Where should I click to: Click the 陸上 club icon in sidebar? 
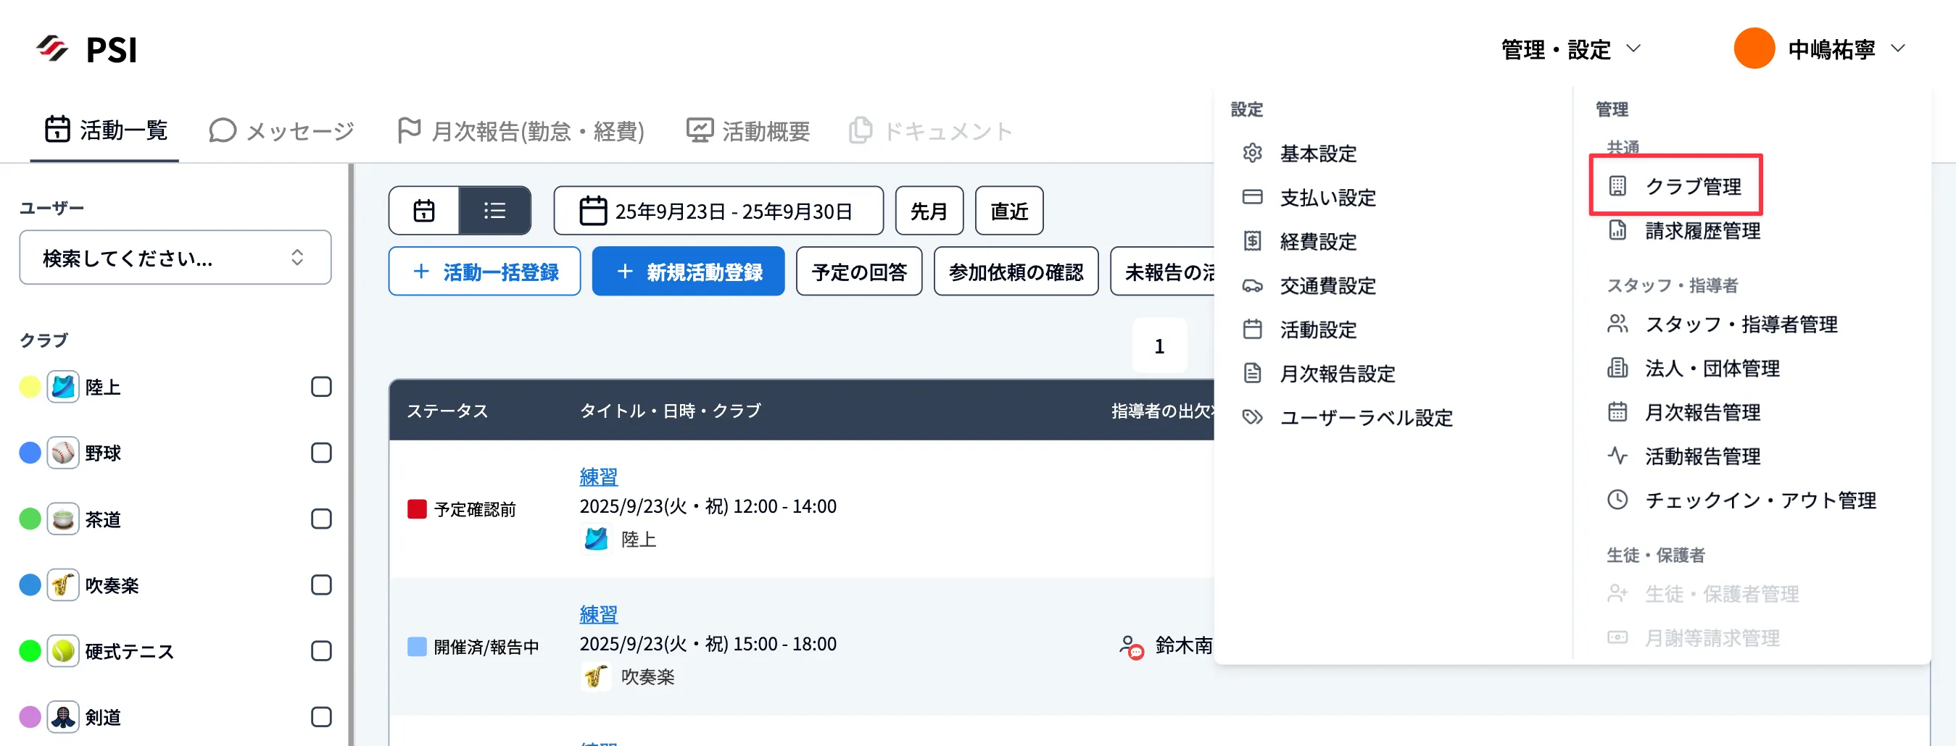(63, 387)
